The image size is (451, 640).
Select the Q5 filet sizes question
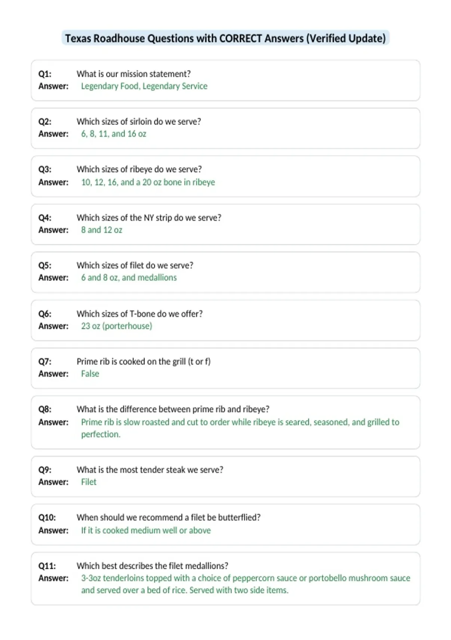pos(135,265)
